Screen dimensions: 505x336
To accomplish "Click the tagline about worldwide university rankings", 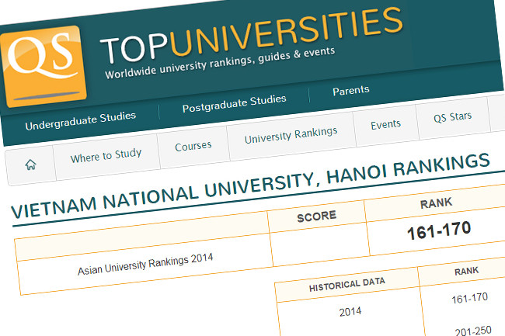I will pyautogui.click(x=220, y=64).
